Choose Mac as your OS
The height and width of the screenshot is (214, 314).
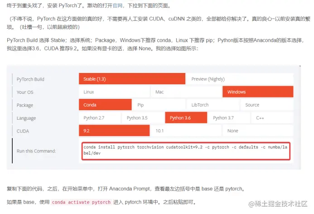tap(186, 92)
